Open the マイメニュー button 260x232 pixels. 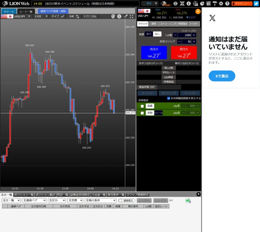click(x=242, y=3)
